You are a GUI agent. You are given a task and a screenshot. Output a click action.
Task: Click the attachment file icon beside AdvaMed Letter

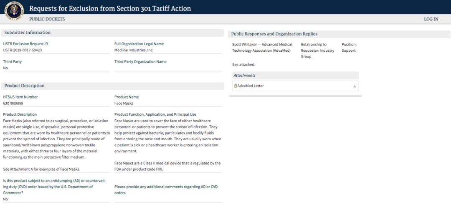[x=235, y=86]
